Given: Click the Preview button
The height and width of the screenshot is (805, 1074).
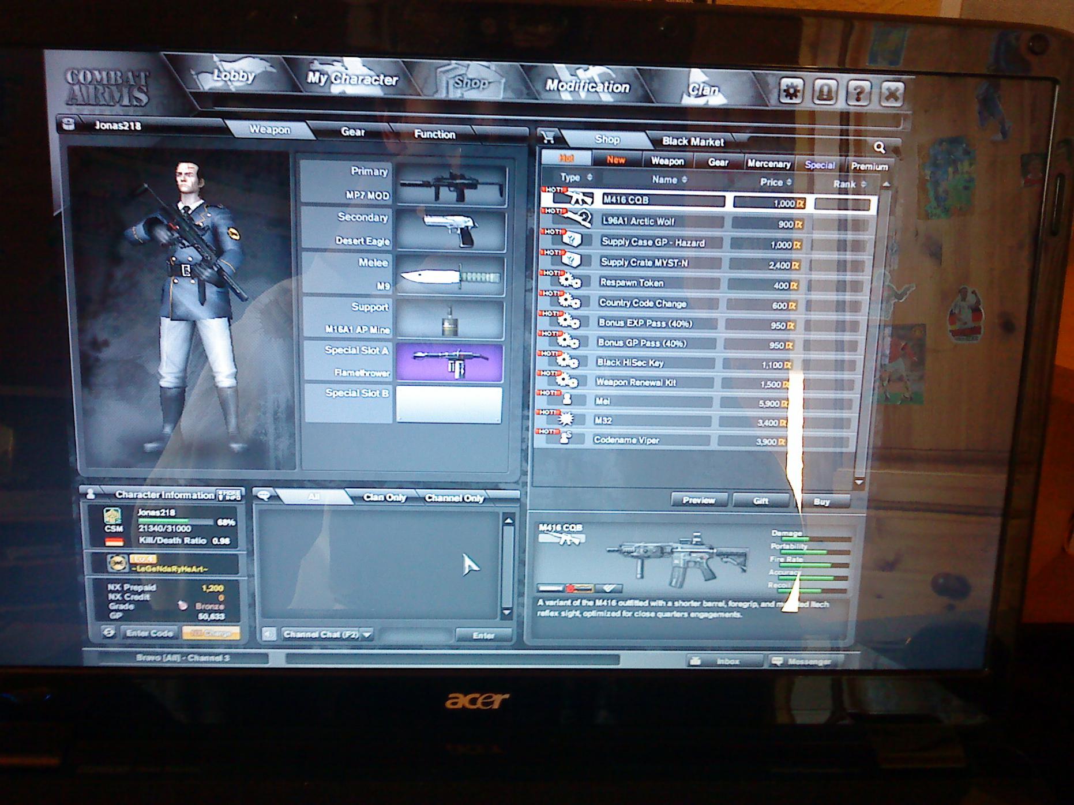Looking at the screenshot, I should coord(699,500).
